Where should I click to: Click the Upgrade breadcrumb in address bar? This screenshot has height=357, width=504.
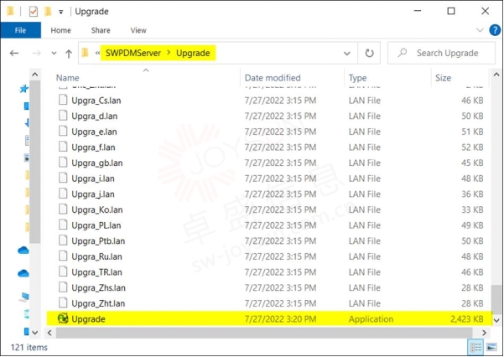point(193,53)
